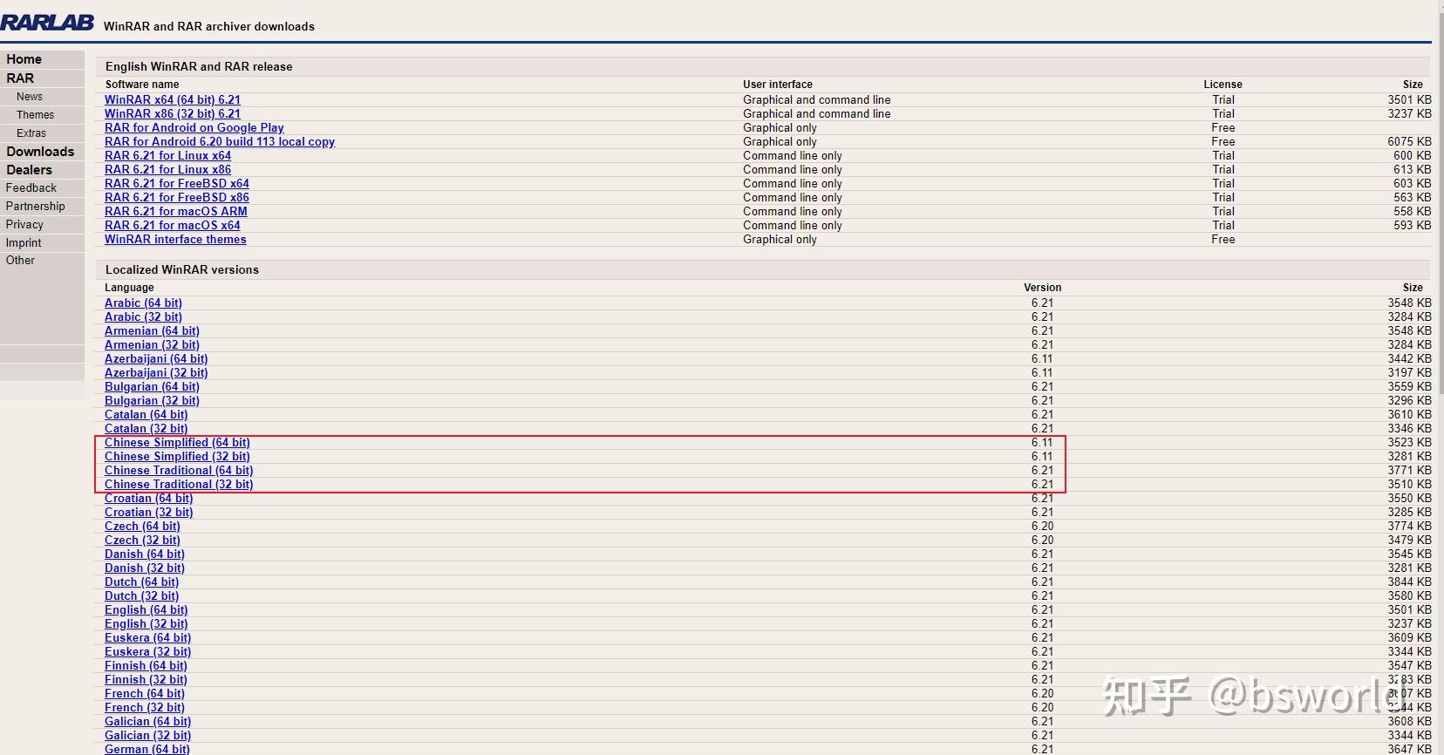Download Euskera (32 bit) version

click(147, 652)
